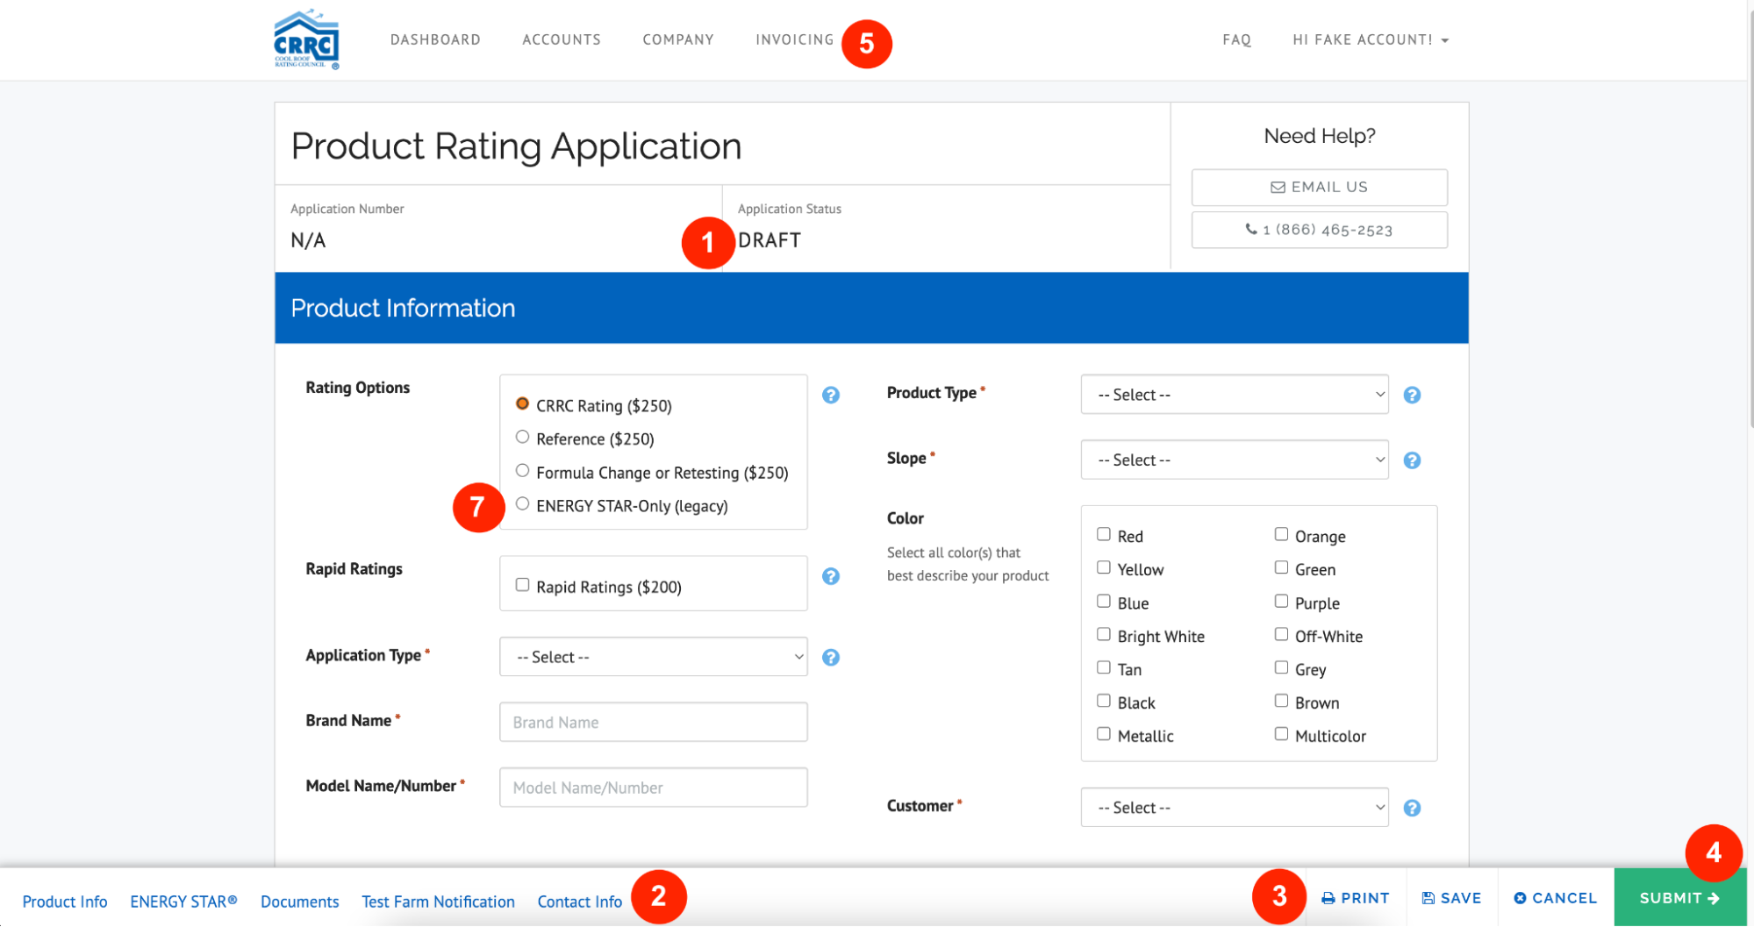The height and width of the screenshot is (927, 1754).
Task: Open the Test Farm Notification section
Action: (438, 901)
